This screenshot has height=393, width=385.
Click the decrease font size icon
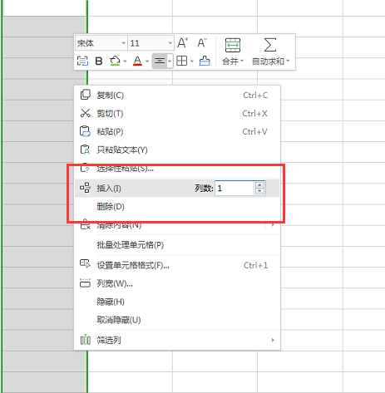click(x=202, y=43)
